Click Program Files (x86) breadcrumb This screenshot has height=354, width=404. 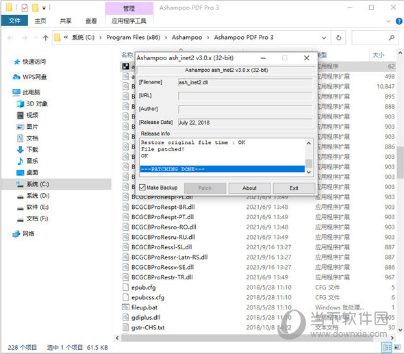tap(134, 38)
